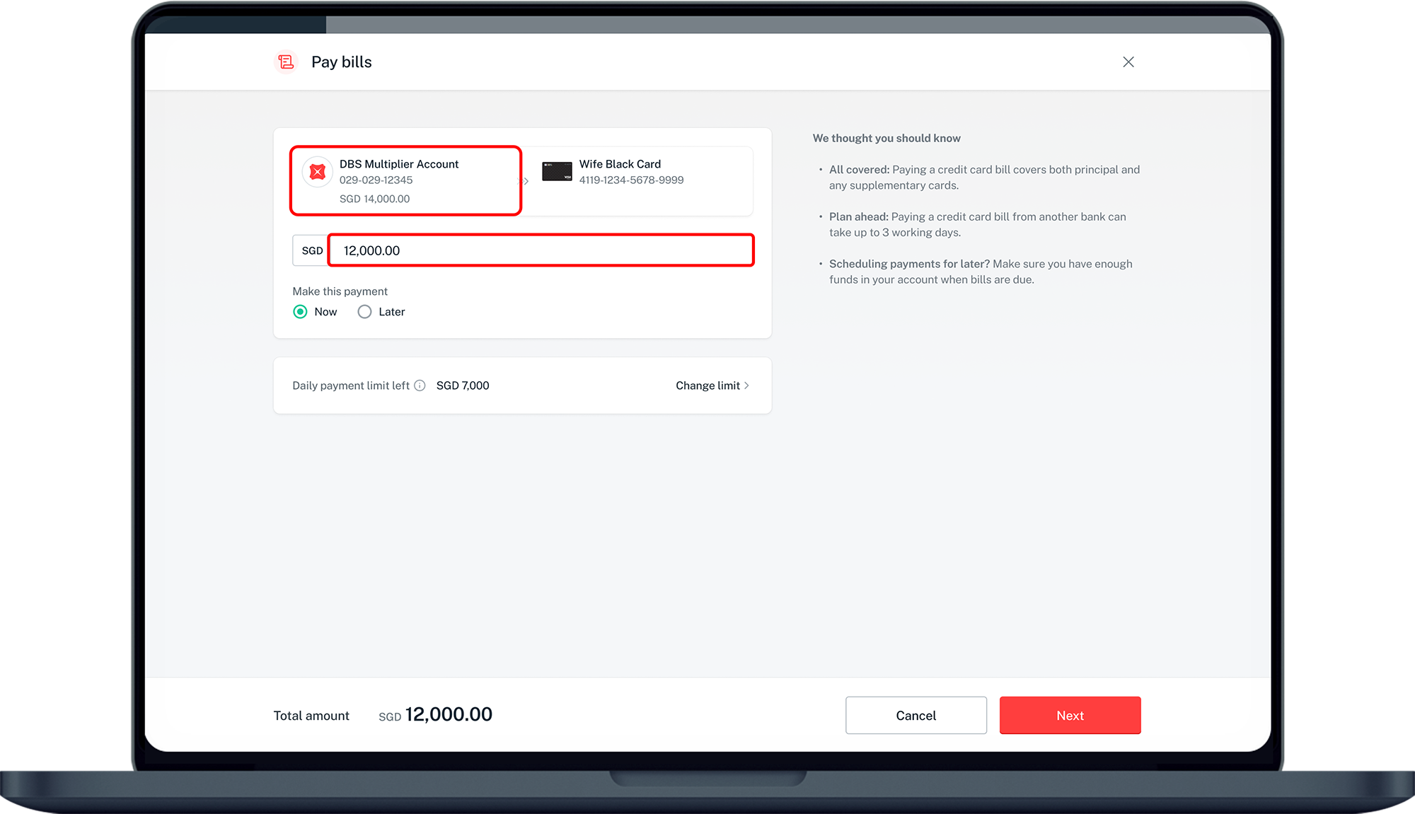The image size is (1415, 814).
Task: Open the source account selector showing DBS Multiplier Account
Action: (405, 180)
